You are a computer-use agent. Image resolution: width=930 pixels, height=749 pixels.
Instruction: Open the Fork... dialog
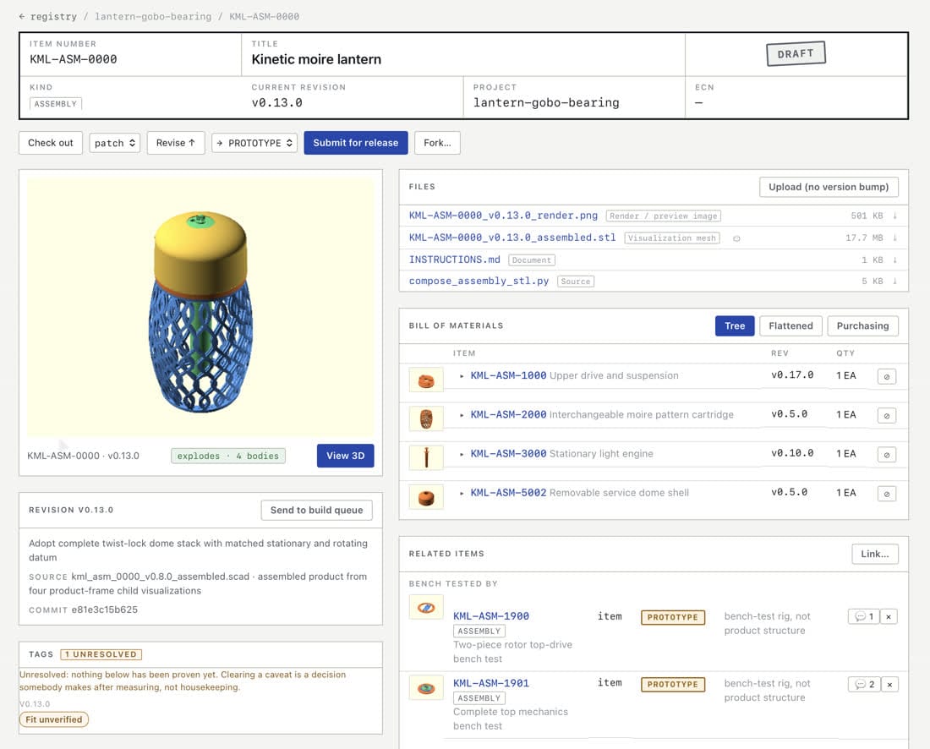[x=437, y=143]
